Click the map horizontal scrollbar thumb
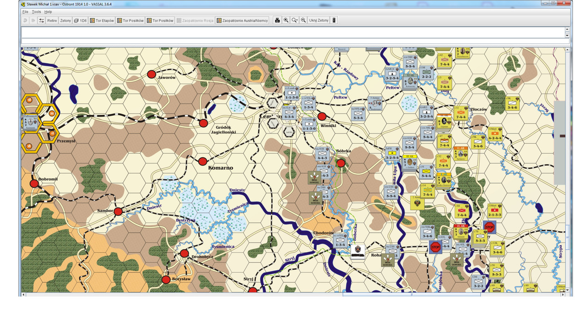 (x=411, y=294)
